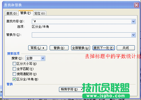Select the 替换 tab
Viewport: 141px width, 100px height.
(x=26, y=13)
